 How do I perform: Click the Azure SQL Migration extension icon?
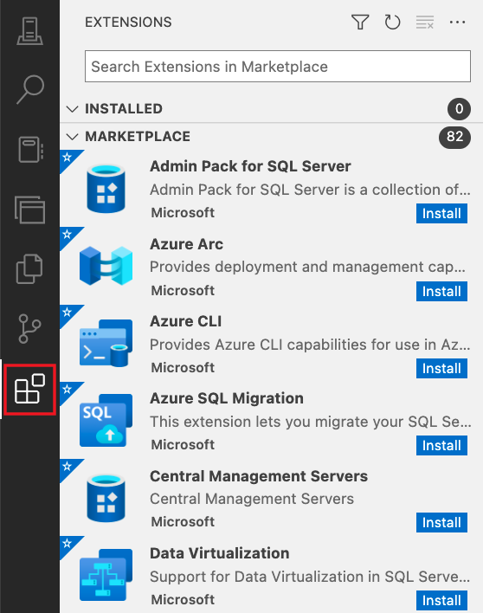coord(106,420)
